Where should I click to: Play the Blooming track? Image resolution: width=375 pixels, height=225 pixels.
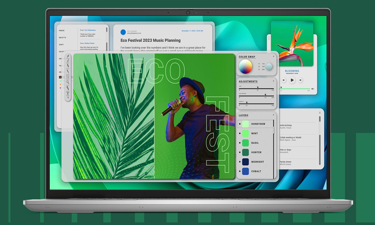click(x=292, y=80)
